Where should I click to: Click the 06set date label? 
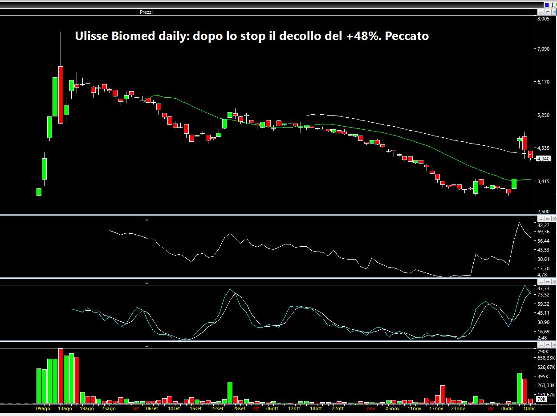(x=152, y=408)
